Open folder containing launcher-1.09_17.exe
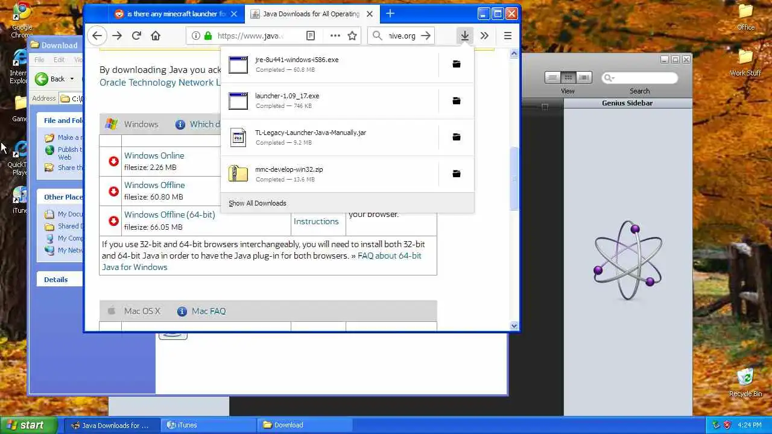Image resolution: width=772 pixels, height=434 pixels. coord(457,101)
